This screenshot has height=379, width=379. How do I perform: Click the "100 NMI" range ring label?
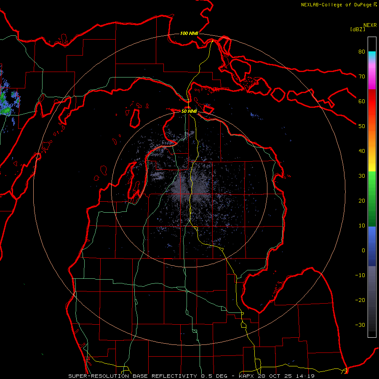click(x=189, y=33)
